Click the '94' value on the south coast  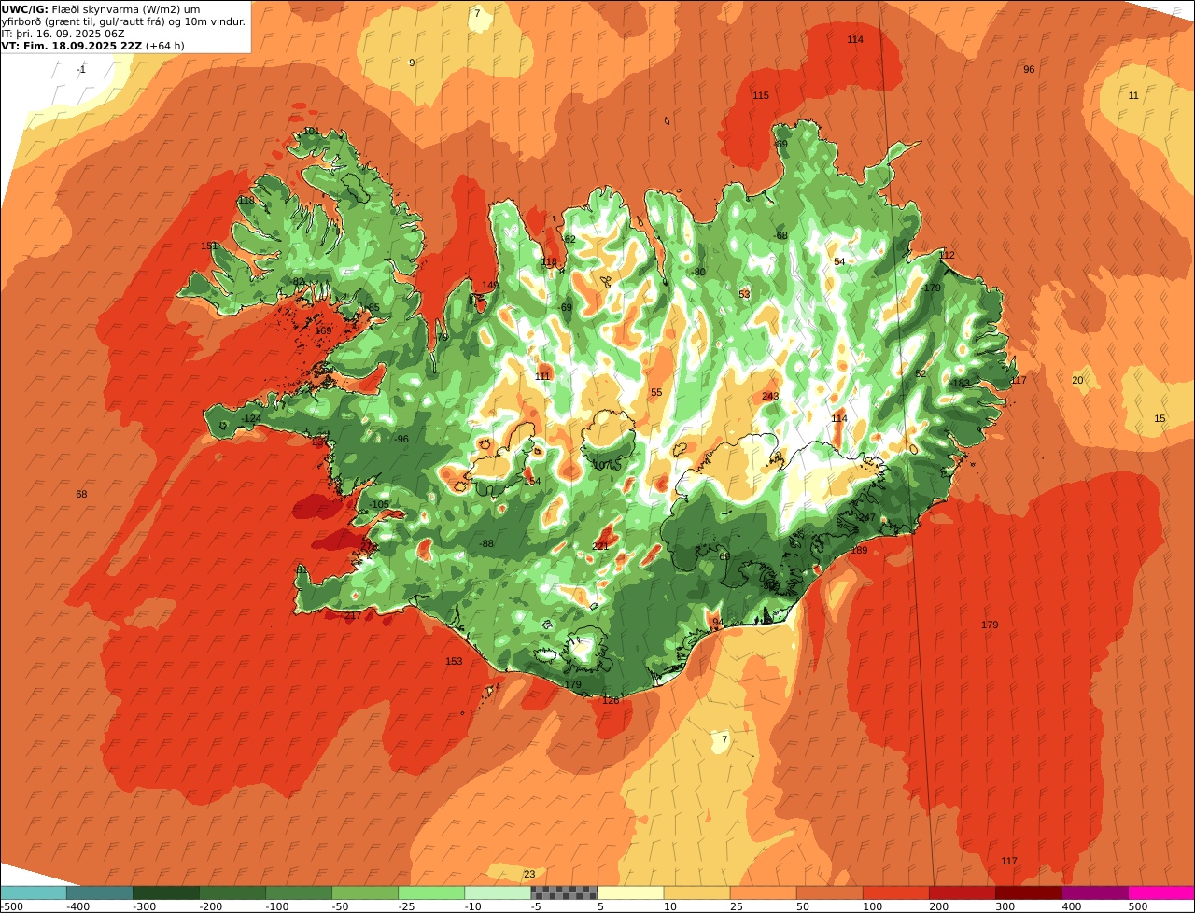[718, 623]
